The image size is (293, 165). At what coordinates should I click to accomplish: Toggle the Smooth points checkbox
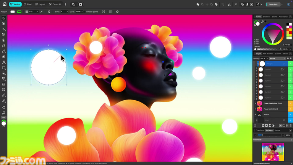coord(85,12)
